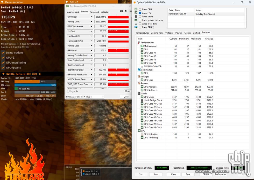The width and height of the screenshot is (254, 180).
Task: Click the Maximum column header
Action: (x=195, y=39)
